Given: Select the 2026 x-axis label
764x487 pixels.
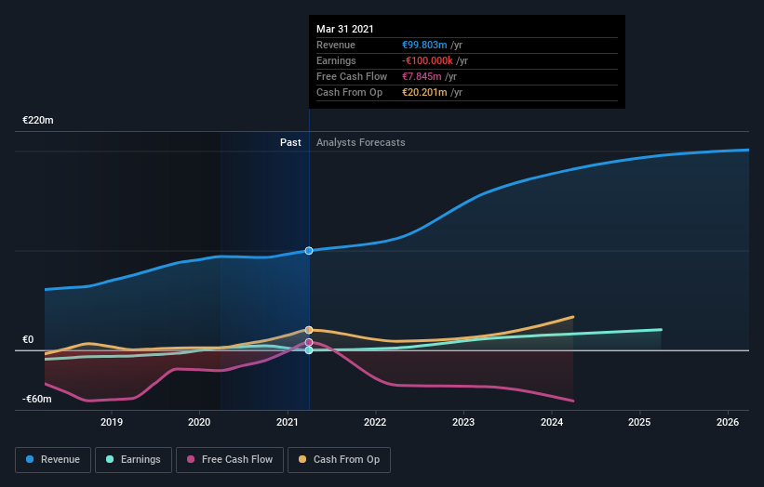Looking at the screenshot, I should tap(728, 422).
